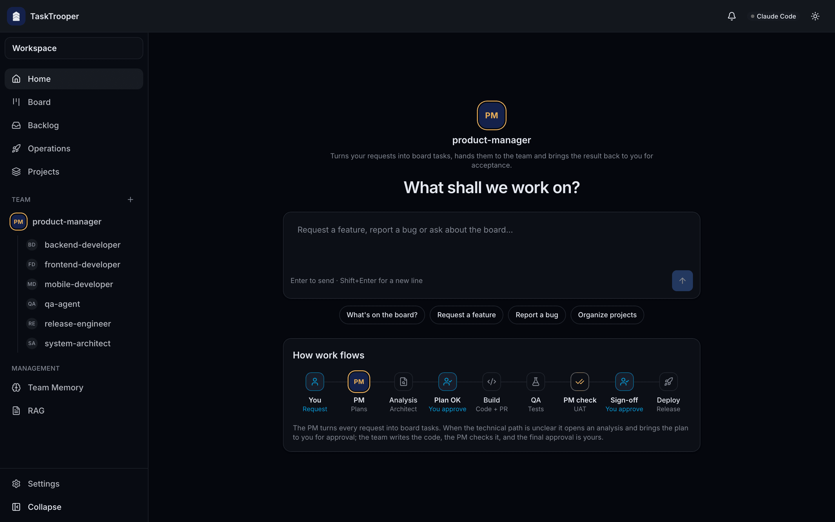Click the TaskTrooper logo icon
Image resolution: width=835 pixels, height=522 pixels.
point(16,16)
